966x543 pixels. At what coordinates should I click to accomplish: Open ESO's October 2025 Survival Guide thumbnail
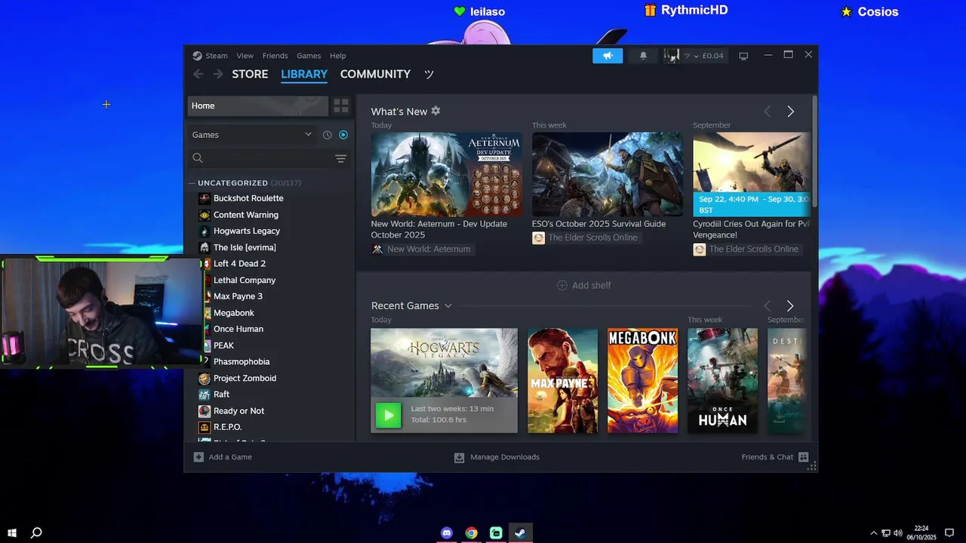tap(607, 174)
